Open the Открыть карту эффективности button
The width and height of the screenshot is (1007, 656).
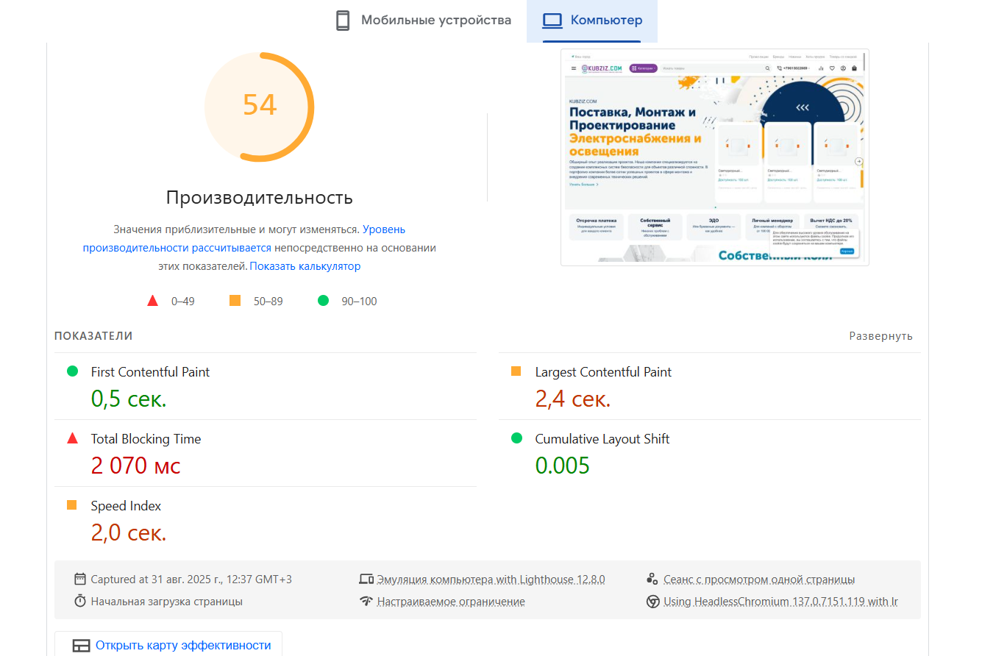tap(182, 645)
